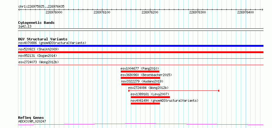Click the red bar under nsv3322279

(x=141, y=84)
